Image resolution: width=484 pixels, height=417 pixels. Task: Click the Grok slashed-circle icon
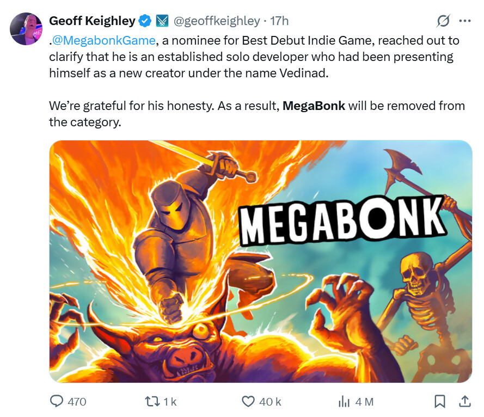tap(443, 21)
